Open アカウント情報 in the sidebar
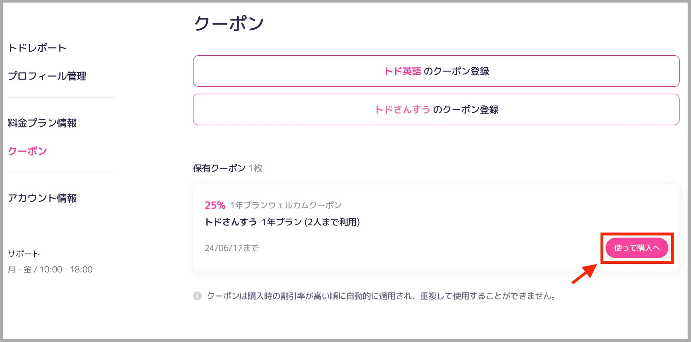This screenshot has width=691, height=342. click(43, 198)
